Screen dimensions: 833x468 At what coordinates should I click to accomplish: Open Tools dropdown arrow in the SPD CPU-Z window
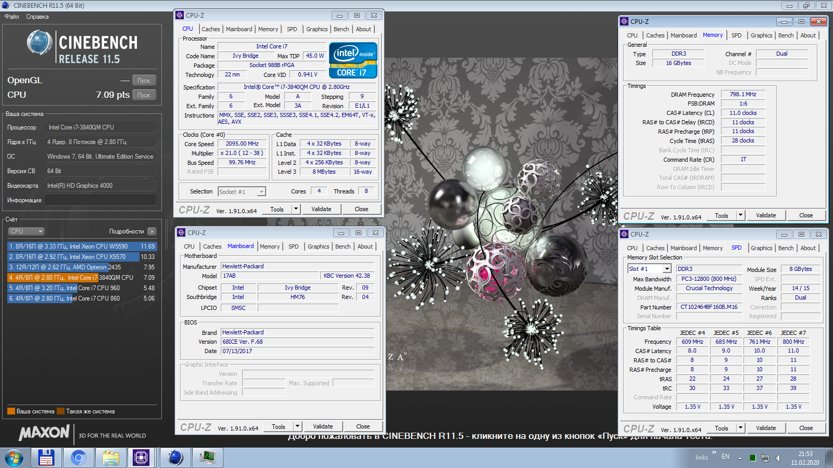[x=741, y=428]
